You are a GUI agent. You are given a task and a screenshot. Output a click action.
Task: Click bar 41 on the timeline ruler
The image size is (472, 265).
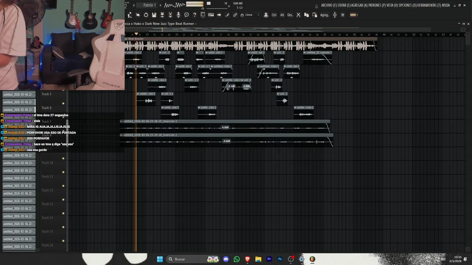point(325,35)
